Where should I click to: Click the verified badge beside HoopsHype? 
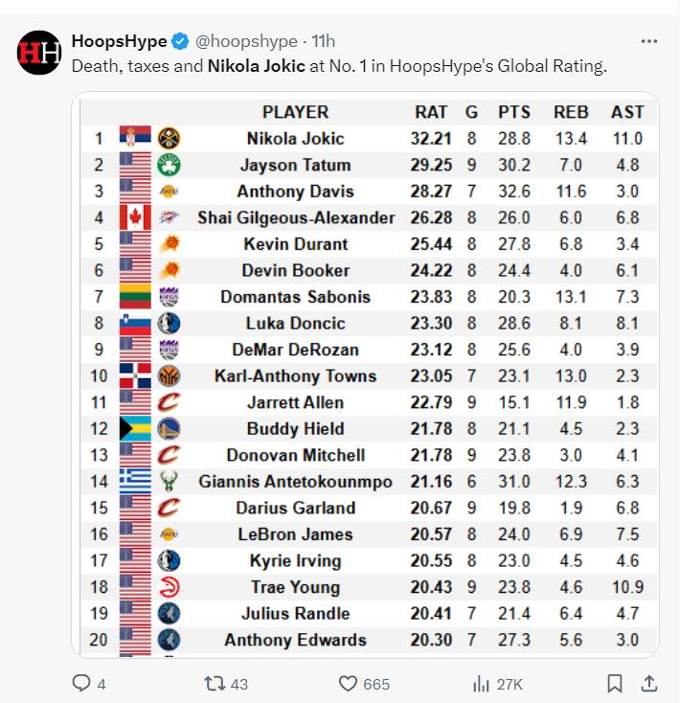[x=180, y=41]
